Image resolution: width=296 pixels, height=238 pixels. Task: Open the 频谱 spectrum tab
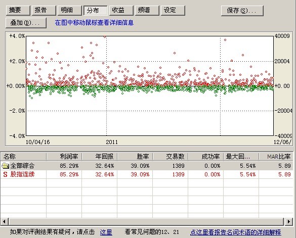point(147,10)
